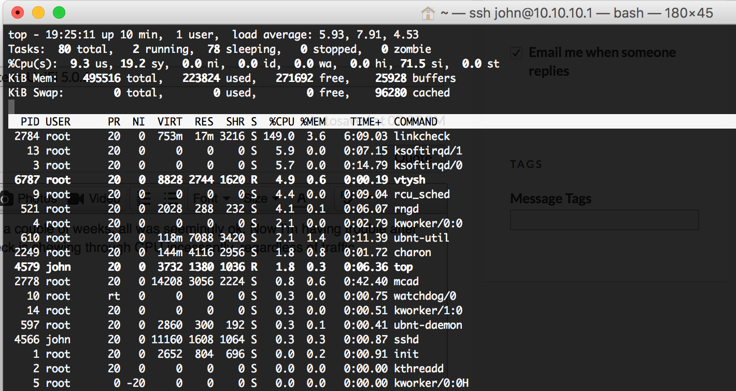Expand the Size dropdown
The width and height of the screenshot is (736, 391).
262,198
